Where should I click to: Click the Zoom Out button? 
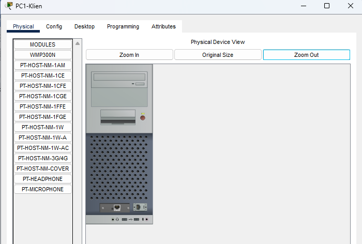click(306, 55)
